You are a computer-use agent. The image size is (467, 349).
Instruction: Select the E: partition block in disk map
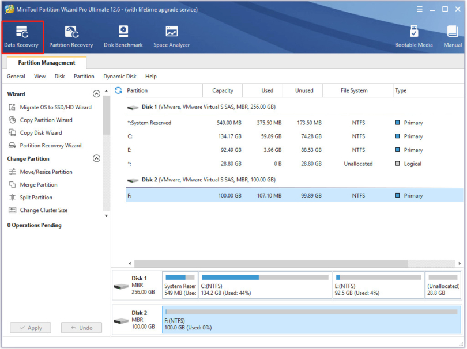click(x=378, y=284)
